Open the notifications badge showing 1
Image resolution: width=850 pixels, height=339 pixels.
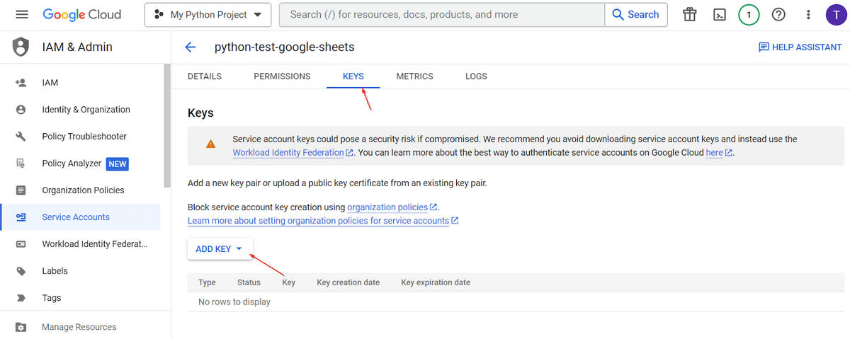point(749,14)
